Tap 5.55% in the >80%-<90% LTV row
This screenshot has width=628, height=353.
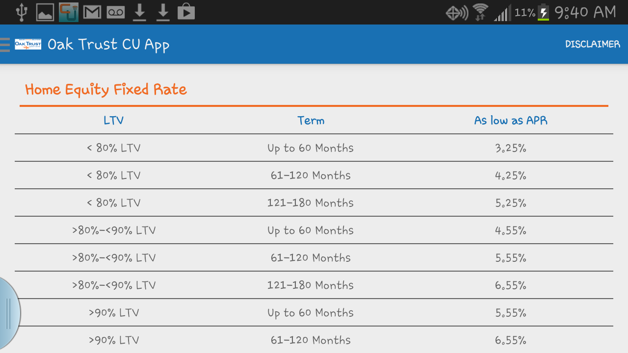tap(511, 258)
